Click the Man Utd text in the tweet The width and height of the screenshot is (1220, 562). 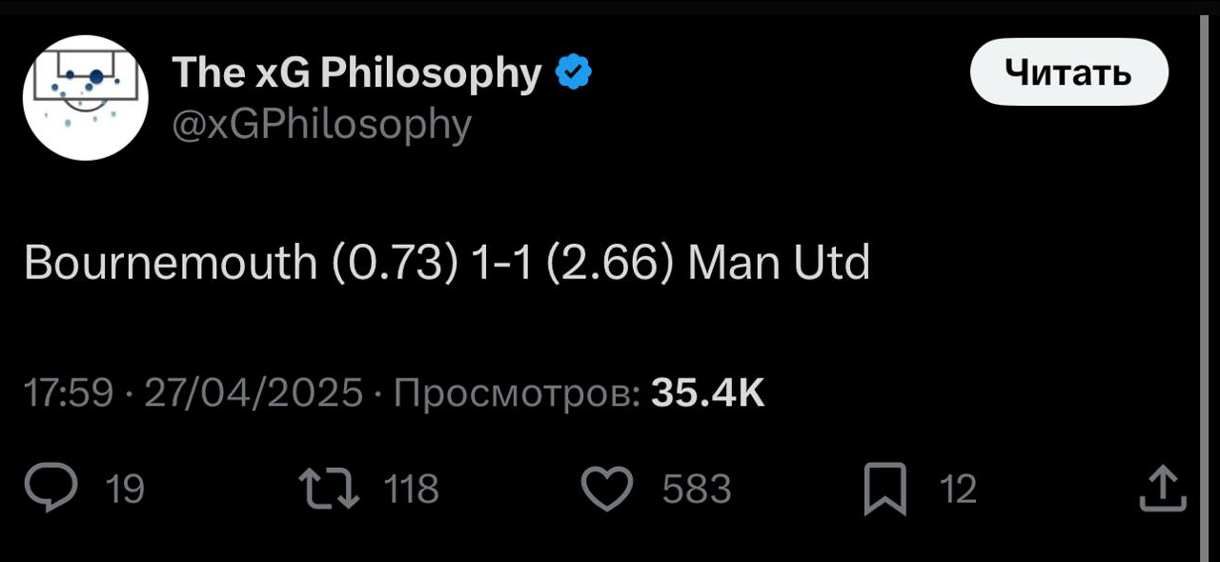pos(779,263)
